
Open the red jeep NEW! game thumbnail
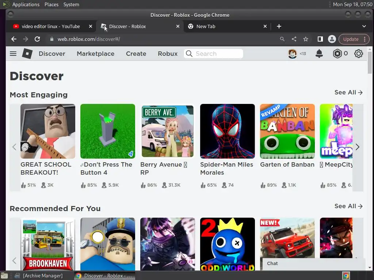pyautogui.click(x=287, y=238)
